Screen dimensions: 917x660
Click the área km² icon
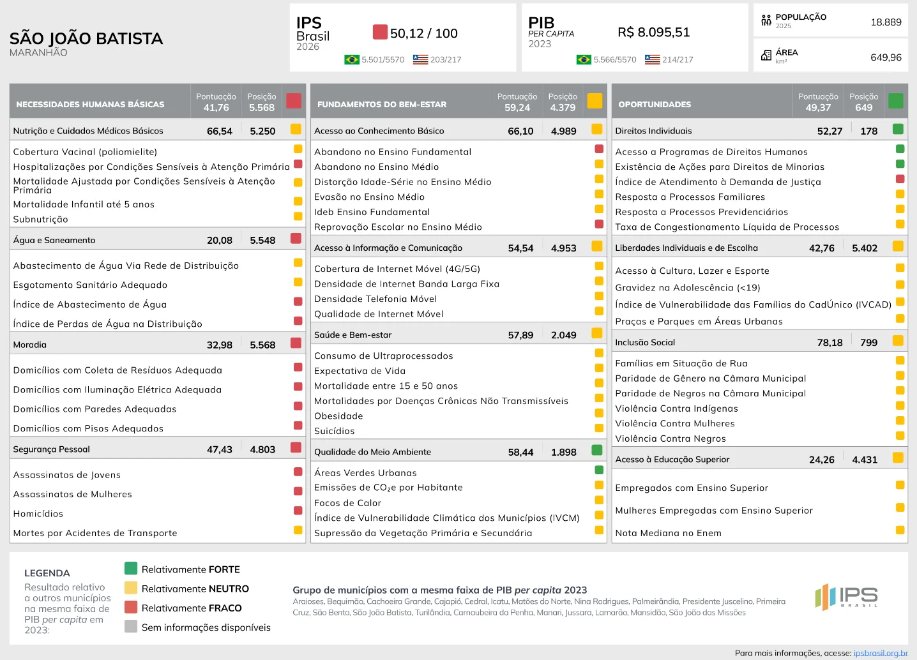(766, 56)
